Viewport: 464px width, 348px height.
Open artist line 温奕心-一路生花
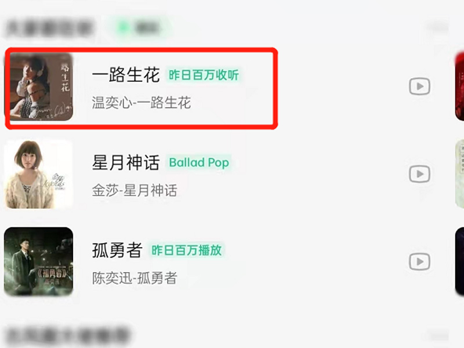coord(141,103)
